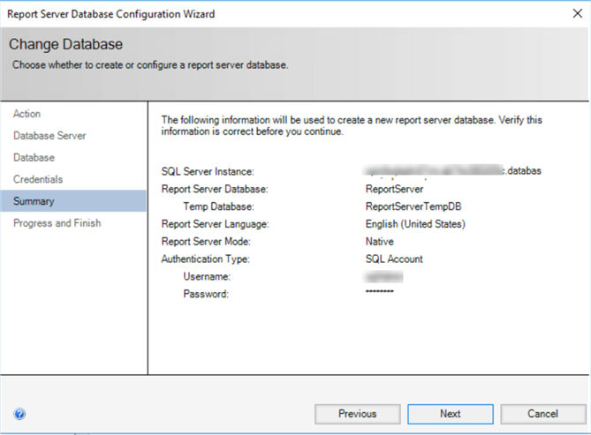Click the SQL Account authentication value
The width and height of the screenshot is (591, 435).
[394, 259]
